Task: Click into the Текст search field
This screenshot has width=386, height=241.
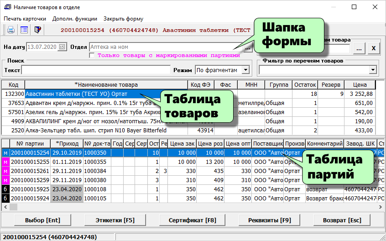Action: tap(96, 70)
